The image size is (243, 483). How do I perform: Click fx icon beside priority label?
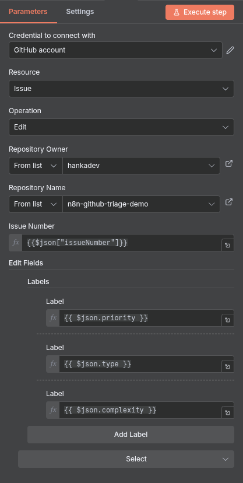pyautogui.click(x=53, y=318)
